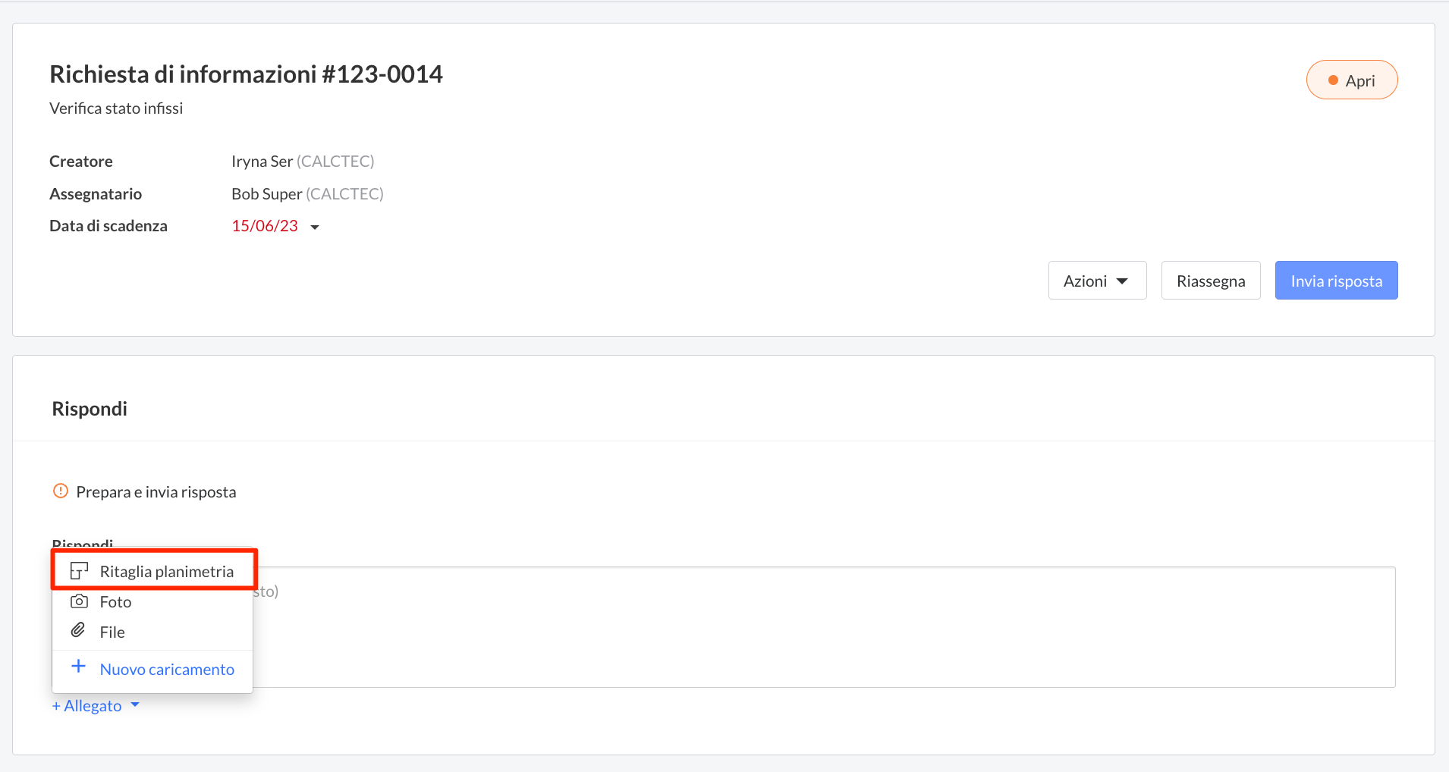Select Nuovo caricamento link
Screen dimensions: 1449x772
(167, 669)
